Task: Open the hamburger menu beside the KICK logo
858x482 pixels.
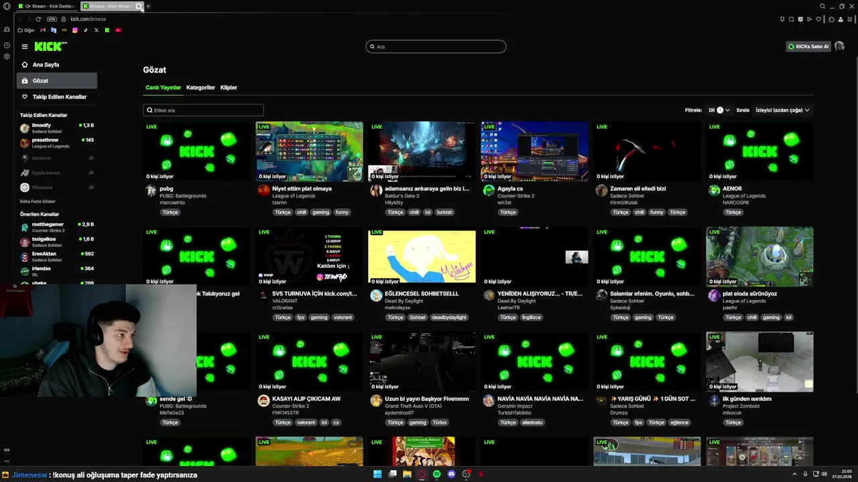Action: point(25,47)
